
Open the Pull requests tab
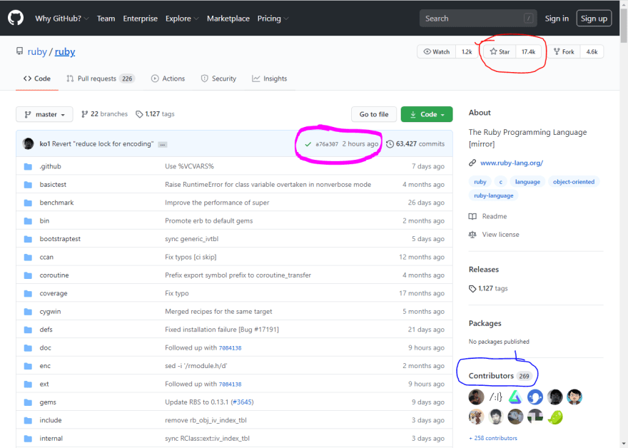(101, 78)
